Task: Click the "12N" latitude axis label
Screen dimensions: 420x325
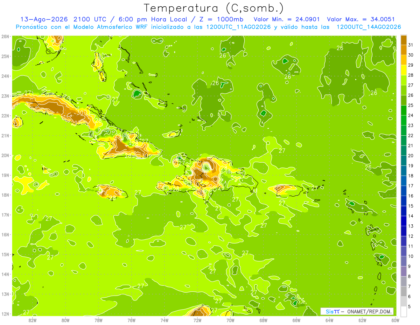Action: pyautogui.click(x=5, y=314)
